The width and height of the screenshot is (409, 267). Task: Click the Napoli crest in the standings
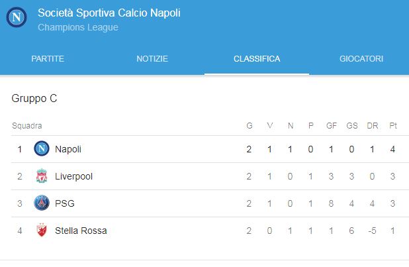pos(42,149)
